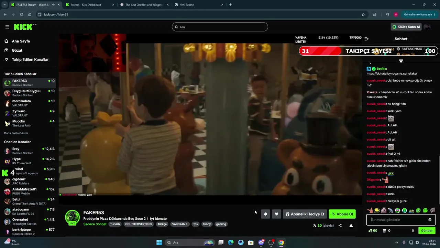
Task: Open Microsoft Edge from the taskbar
Action: (231, 242)
